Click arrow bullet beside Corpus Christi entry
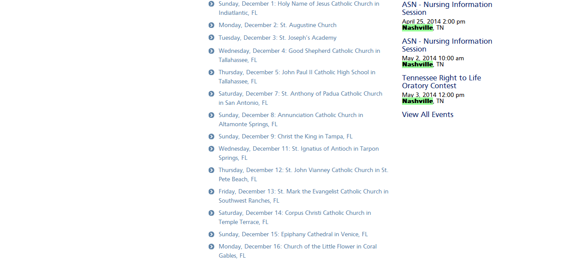Viewport: 570px width, 269px height. click(x=211, y=213)
